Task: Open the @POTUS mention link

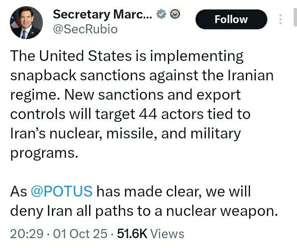Action: [x=61, y=192]
